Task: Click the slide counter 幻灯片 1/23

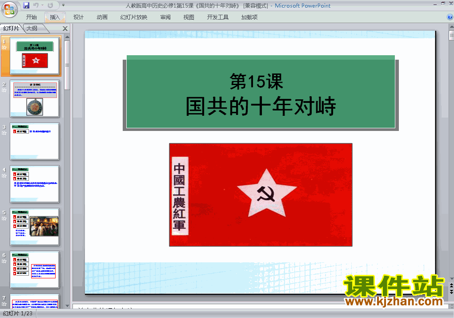Action: tap(18, 314)
